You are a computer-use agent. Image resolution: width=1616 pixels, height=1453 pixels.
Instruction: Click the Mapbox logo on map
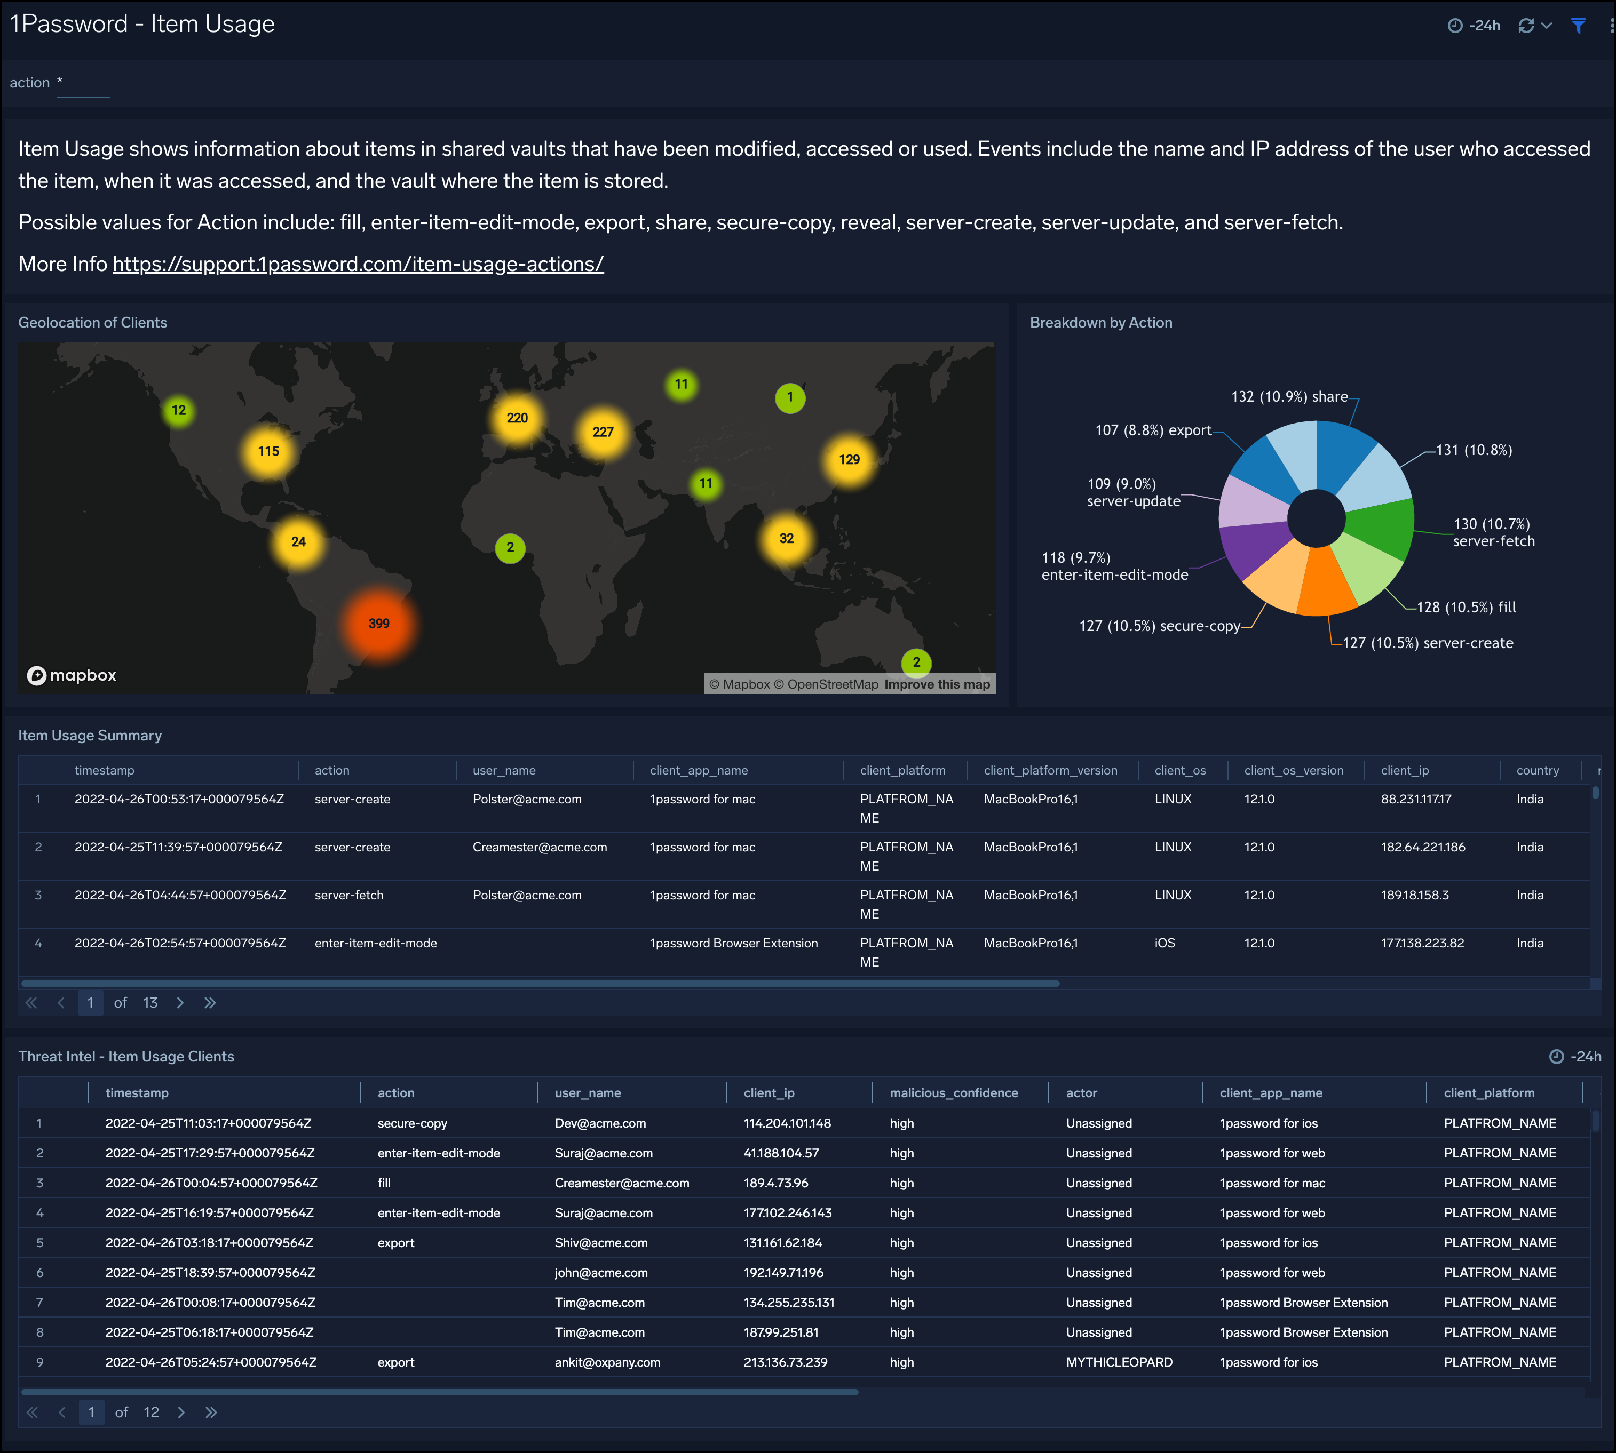tap(71, 675)
